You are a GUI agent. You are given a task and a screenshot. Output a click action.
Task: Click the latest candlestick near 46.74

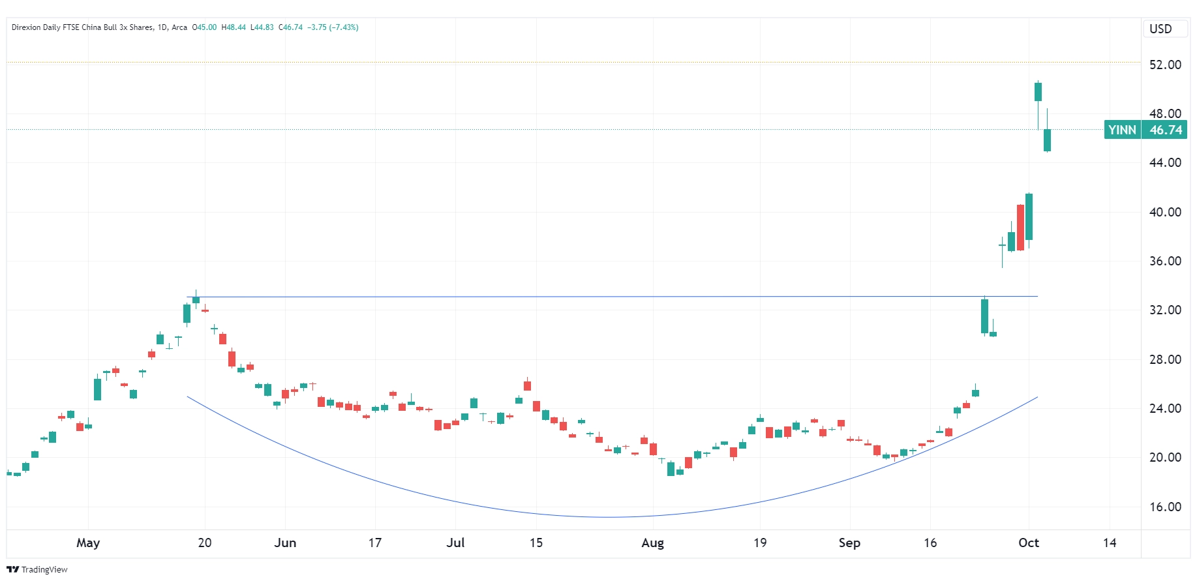(1047, 140)
